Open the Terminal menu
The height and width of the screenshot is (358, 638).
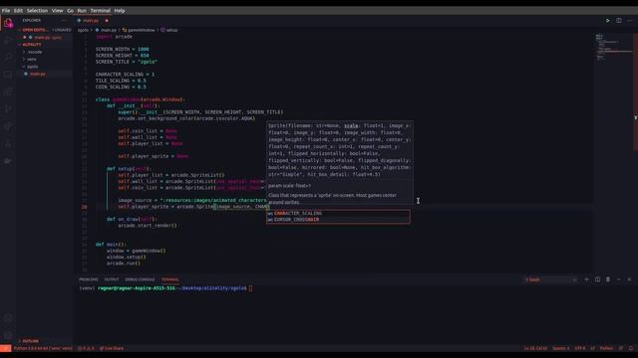pyautogui.click(x=100, y=11)
